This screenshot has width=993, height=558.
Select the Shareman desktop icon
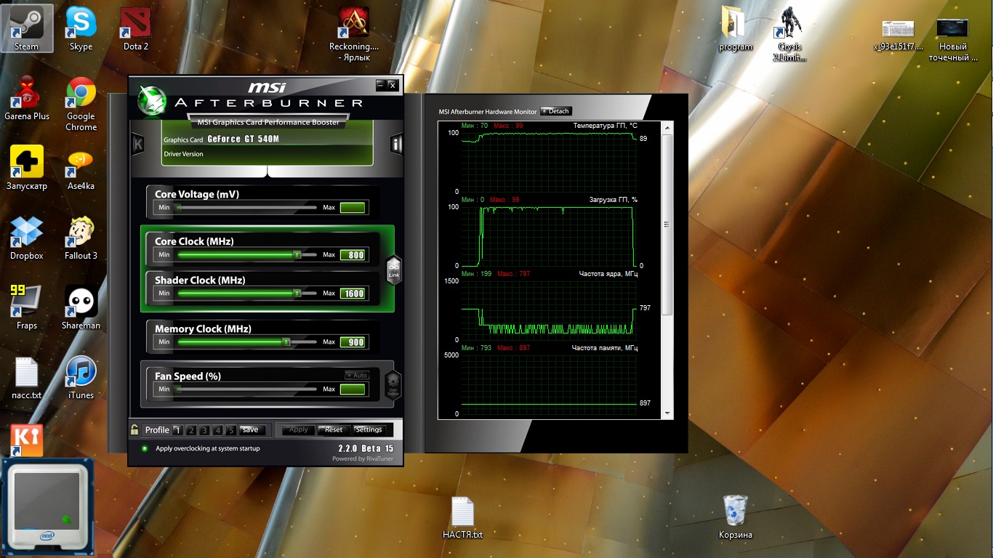[81, 307]
